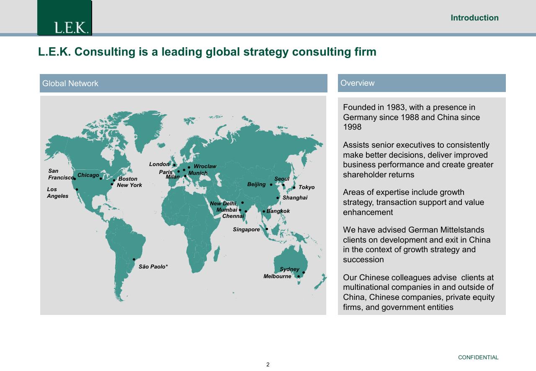
Task: Click the Bangkok city label
Action: tap(278, 211)
